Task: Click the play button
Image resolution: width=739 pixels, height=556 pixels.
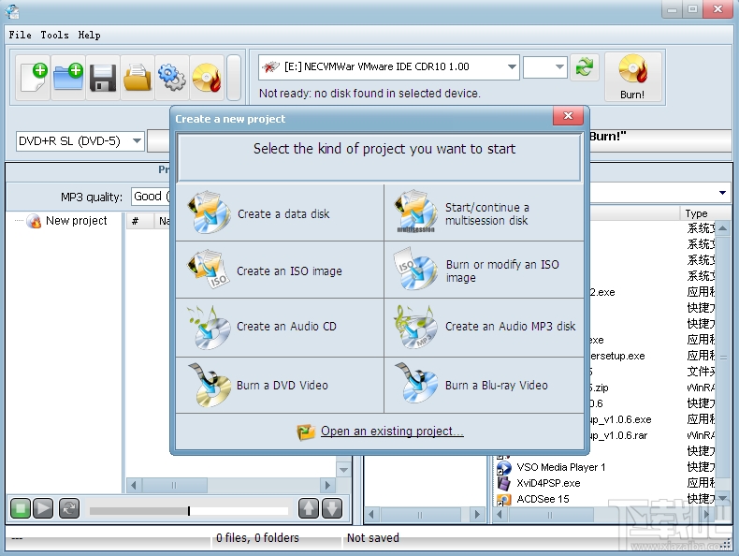Action: click(x=43, y=508)
